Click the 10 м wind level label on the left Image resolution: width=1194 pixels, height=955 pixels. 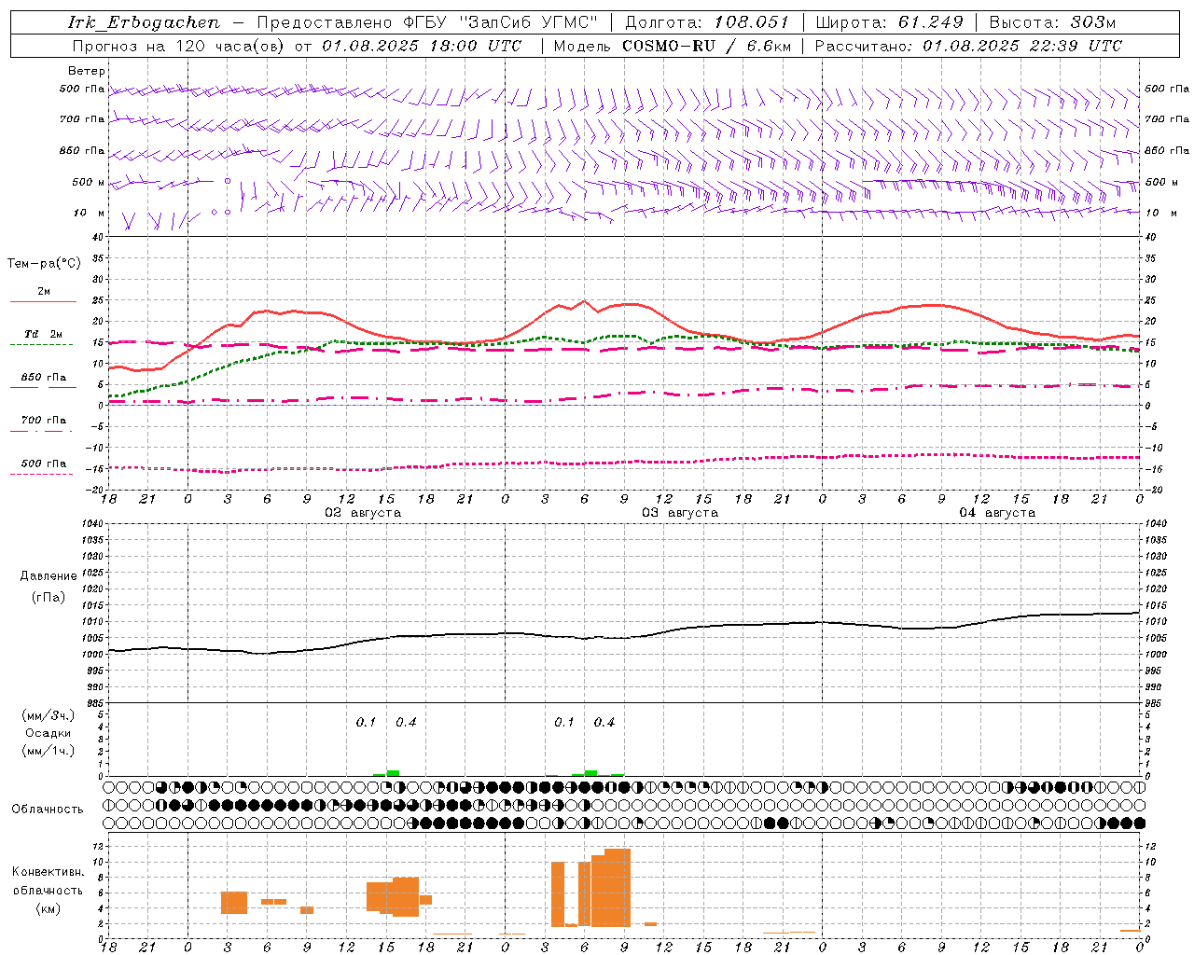(89, 214)
